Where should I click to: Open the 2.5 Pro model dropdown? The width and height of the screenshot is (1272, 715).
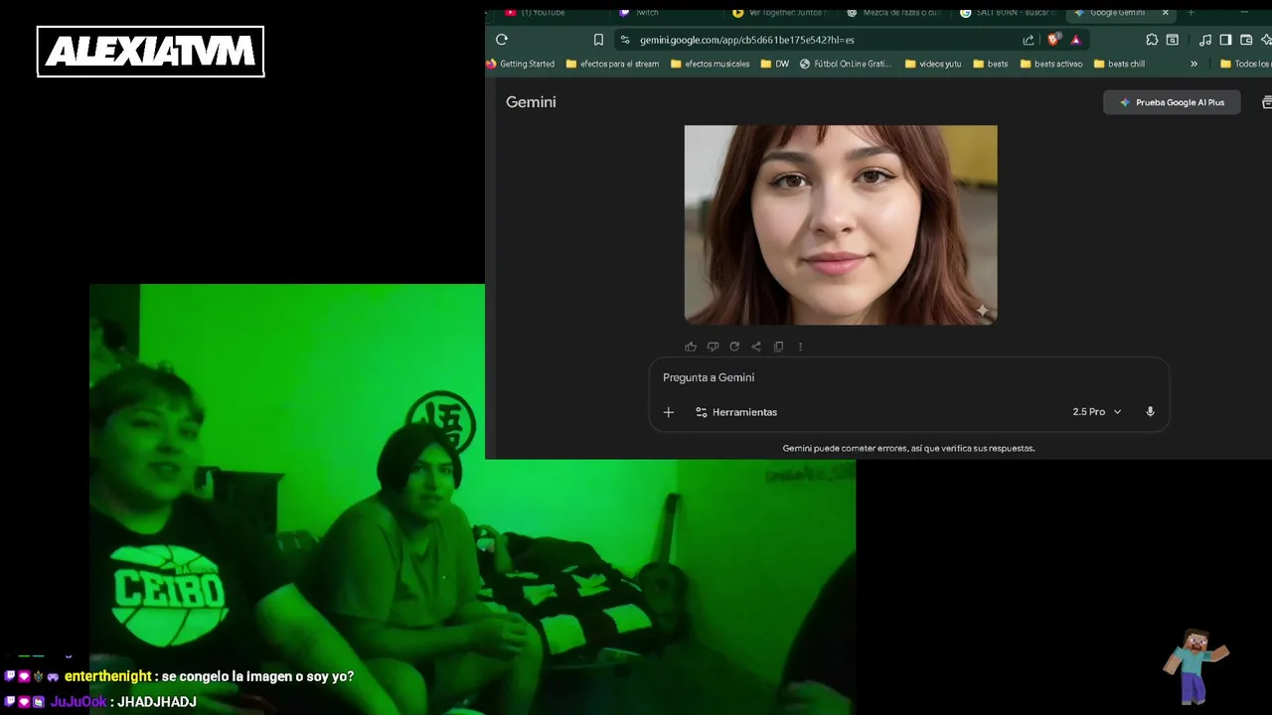point(1097,412)
